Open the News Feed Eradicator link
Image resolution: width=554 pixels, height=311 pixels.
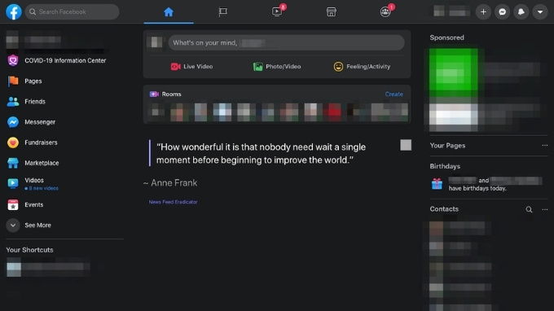point(173,202)
